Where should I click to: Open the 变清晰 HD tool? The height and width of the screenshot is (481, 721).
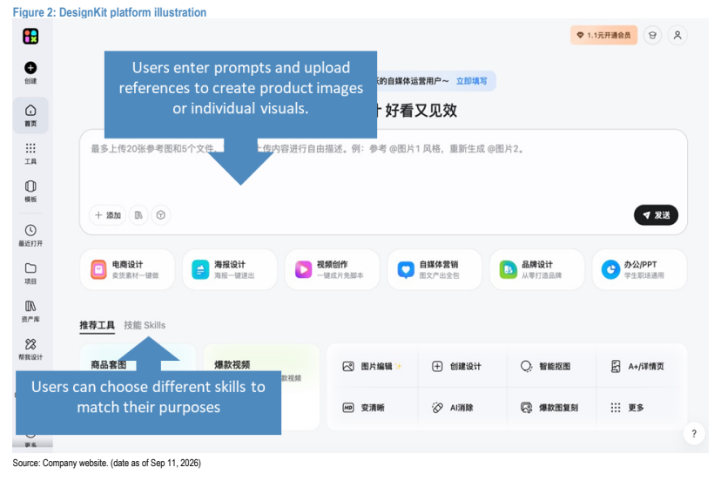pyautogui.click(x=362, y=408)
